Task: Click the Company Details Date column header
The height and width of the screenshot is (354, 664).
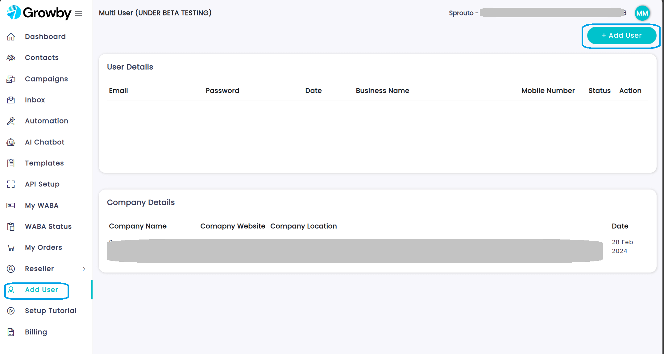Action: tap(620, 226)
